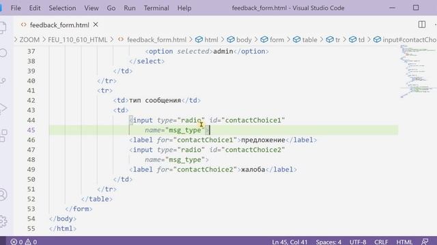437x245 pixels.
Task: Click body element in breadcrumbs
Action: [x=239, y=39]
